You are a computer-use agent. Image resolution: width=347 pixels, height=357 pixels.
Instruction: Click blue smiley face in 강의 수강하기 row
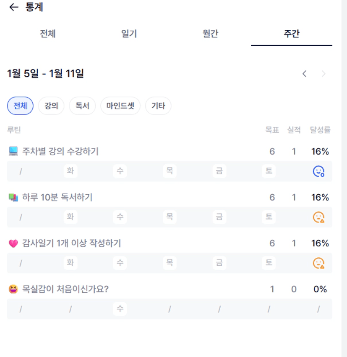pyautogui.click(x=318, y=171)
